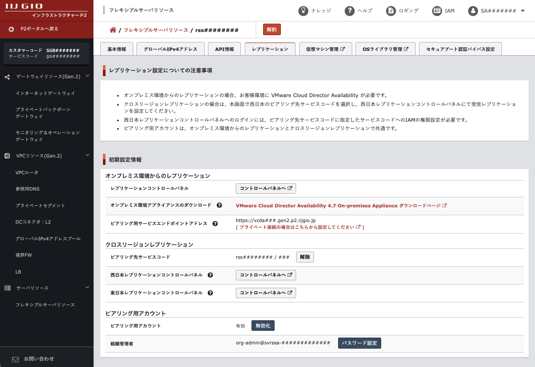Switch to the API情報 tab
Image resolution: width=535 pixels, height=367 pixels.
[x=225, y=49]
